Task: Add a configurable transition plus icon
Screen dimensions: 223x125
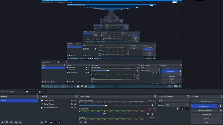Action: point(178,109)
